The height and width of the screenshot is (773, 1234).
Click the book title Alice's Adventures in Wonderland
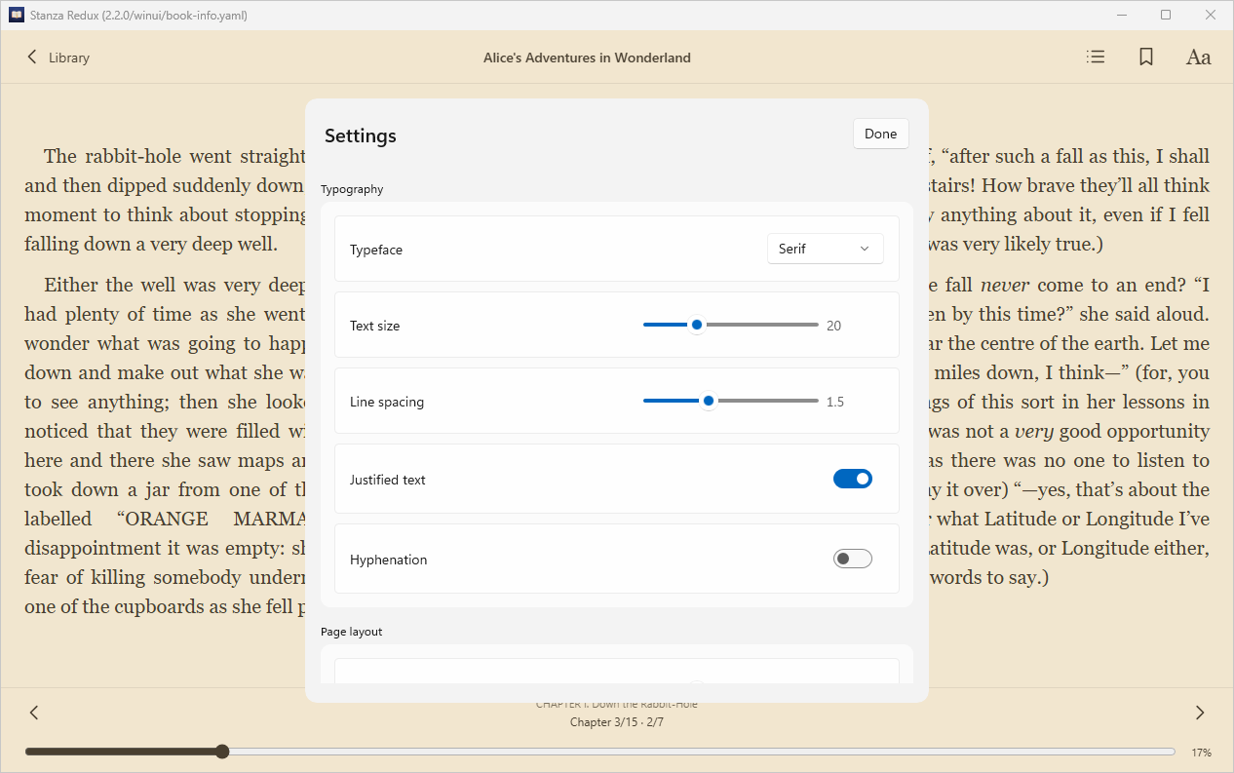coord(587,58)
